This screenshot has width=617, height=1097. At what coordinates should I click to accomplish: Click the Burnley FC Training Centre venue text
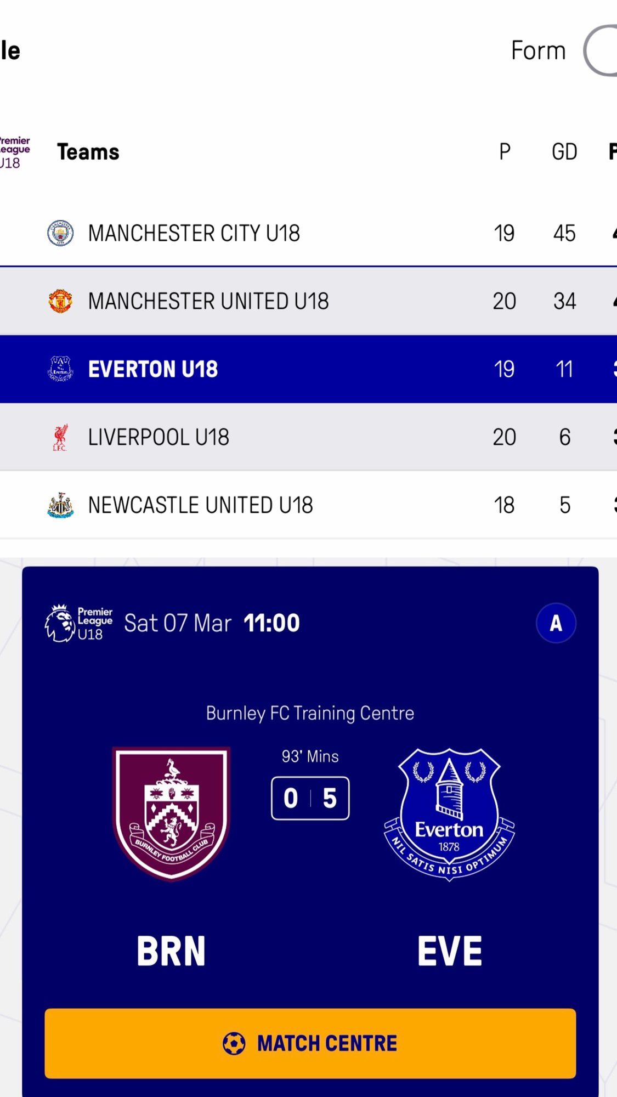tap(310, 713)
